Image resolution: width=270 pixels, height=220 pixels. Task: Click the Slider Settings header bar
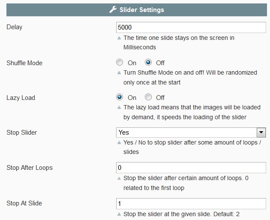(137, 10)
